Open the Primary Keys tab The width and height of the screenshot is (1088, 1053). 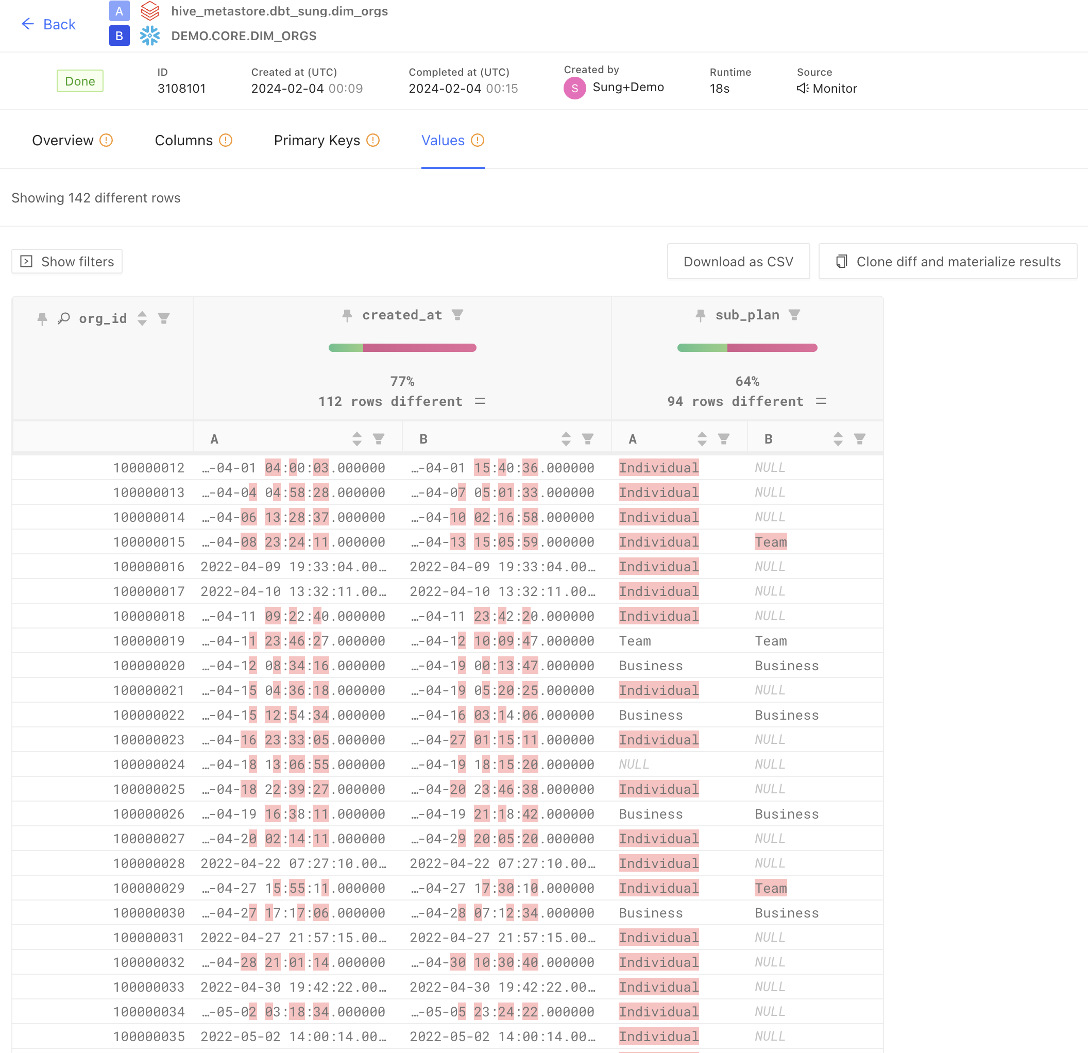[316, 141]
